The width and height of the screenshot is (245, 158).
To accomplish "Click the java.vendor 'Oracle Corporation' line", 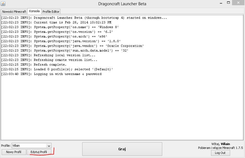I will click(73, 46).
